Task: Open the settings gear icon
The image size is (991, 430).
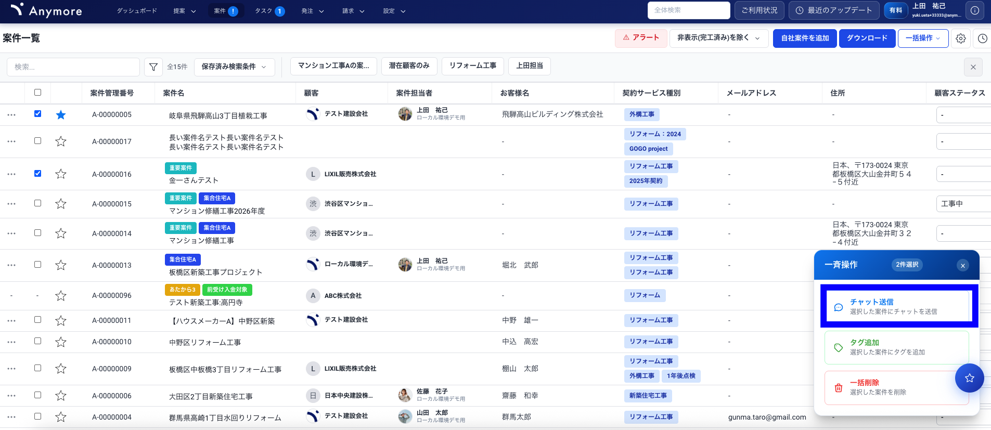Action: click(961, 38)
